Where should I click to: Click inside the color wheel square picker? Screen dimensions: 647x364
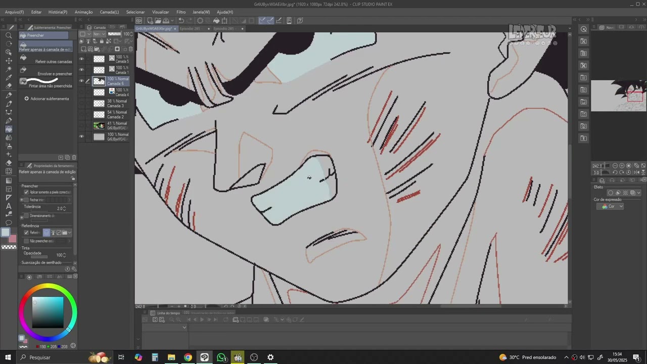[48, 312]
